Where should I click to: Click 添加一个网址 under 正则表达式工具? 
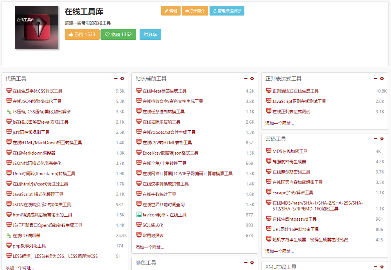tap(279, 123)
